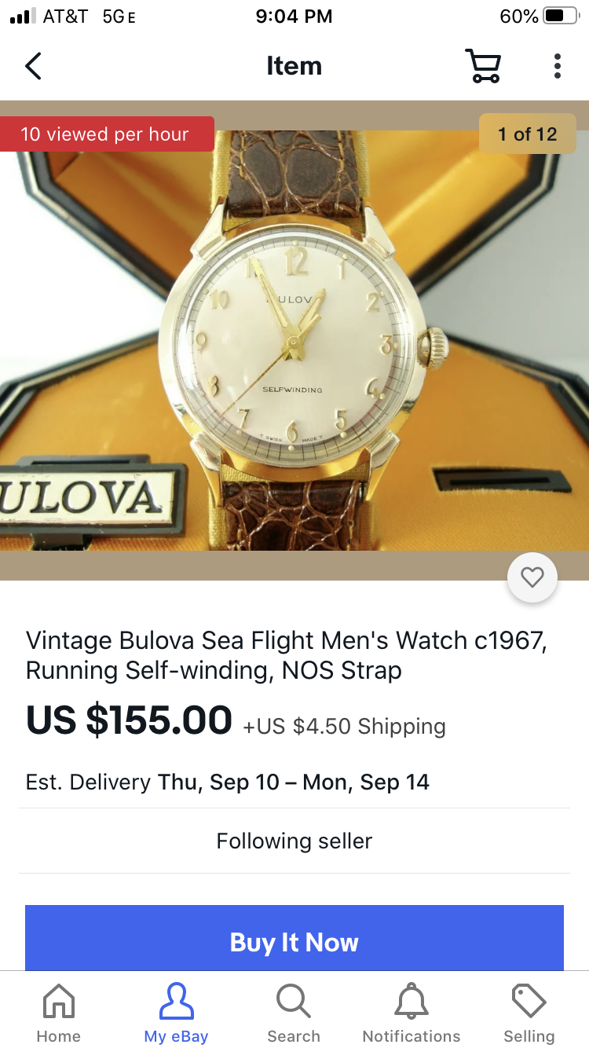
Task: Open the Bulova watch main photo
Action: coord(294,340)
